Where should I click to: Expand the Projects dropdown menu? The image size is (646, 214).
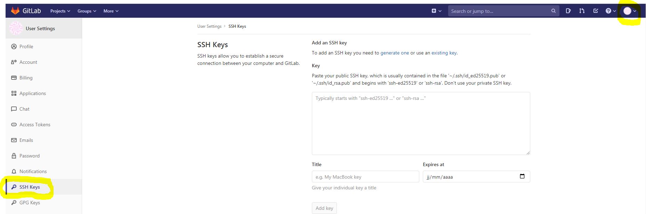coord(60,11)
